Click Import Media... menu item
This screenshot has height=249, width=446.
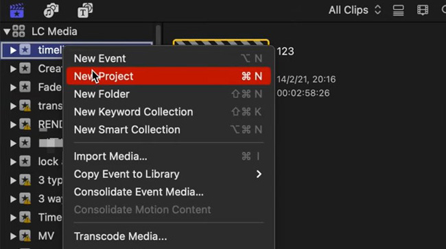168,156
